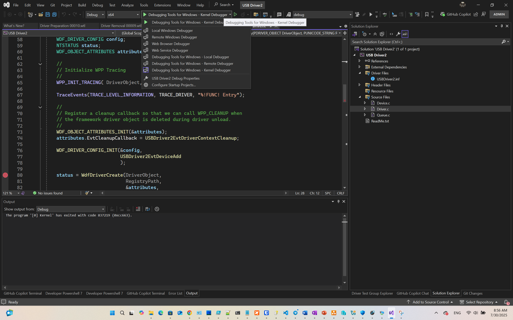The width and height of the screenshot is (513, 320).
Task: Toggle word wrap in Output window
Action: [x=147, y=209]
